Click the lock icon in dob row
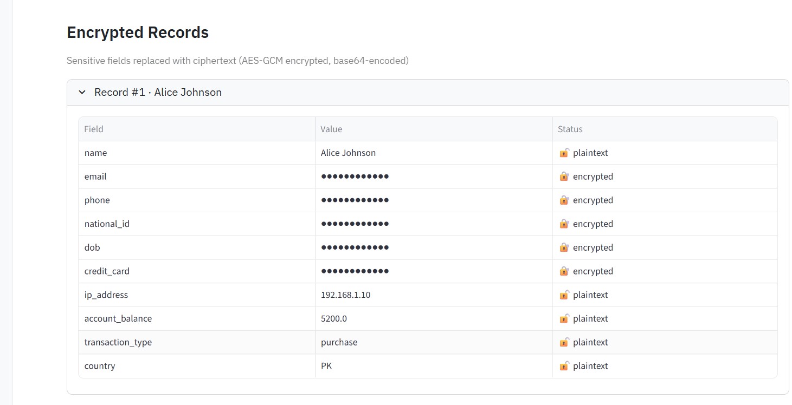The height and width of the screenshot is (405, 792). (564, 247)
